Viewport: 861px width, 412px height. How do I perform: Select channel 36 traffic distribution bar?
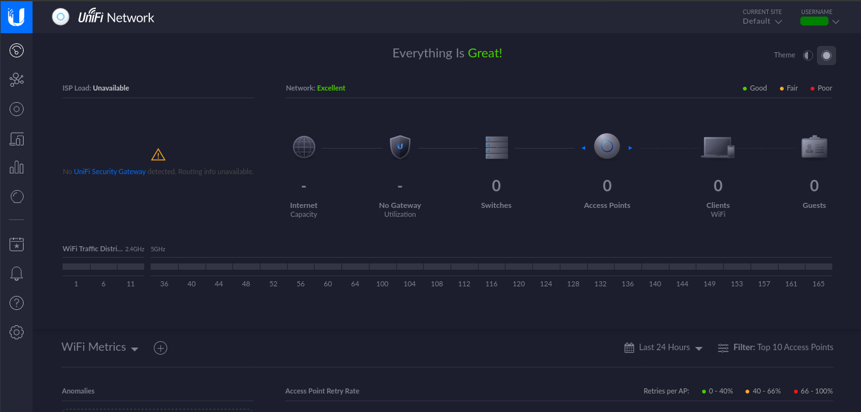[164, 267]
